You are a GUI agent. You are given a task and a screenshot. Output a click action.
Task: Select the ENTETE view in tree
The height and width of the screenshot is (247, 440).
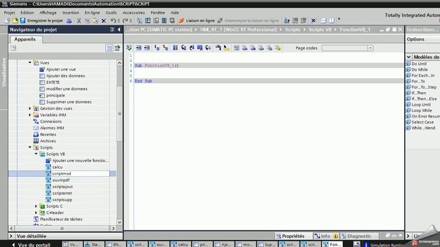point(53,82)
